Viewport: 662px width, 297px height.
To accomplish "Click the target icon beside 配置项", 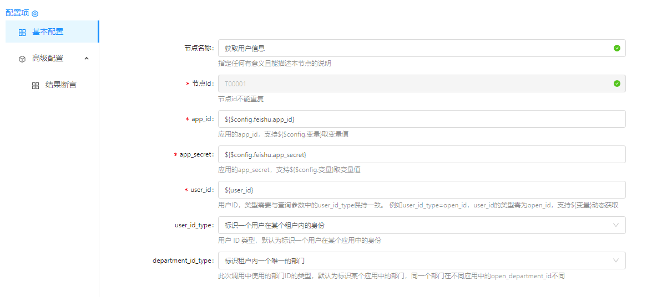I will pyautogui.click(x=35, y=13).
